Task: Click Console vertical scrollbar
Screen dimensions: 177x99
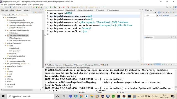Action: click(x=176, y=87)
